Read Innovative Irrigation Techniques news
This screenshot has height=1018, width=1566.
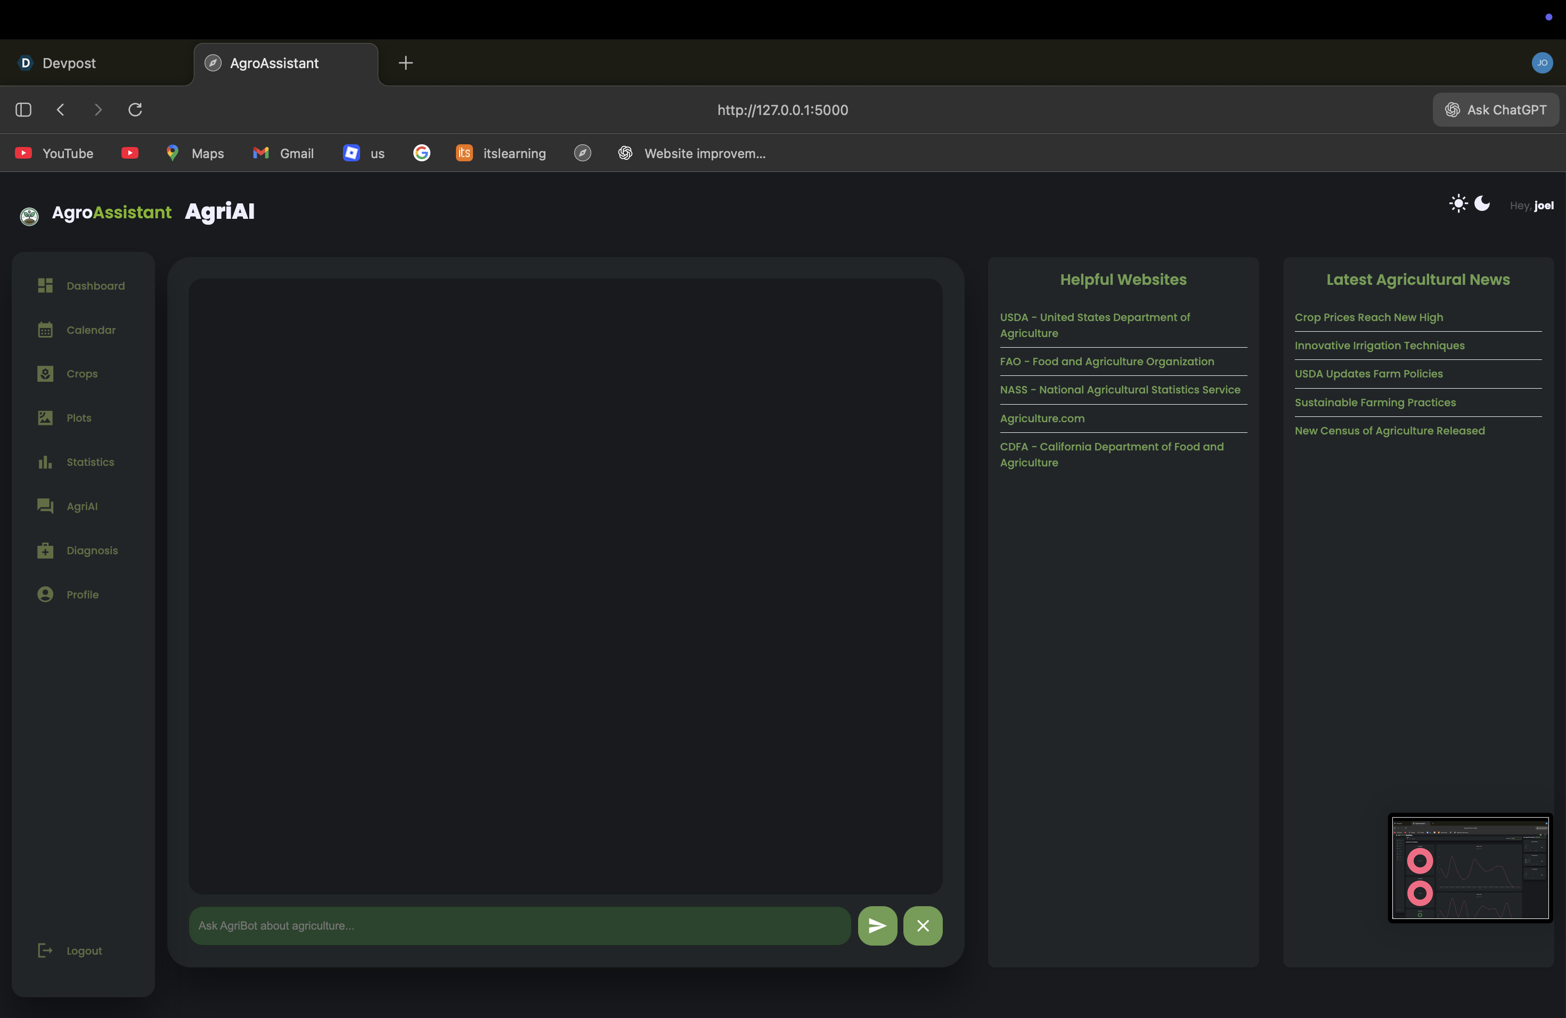[1379, 345]
